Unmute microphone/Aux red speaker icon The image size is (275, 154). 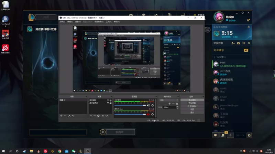pos(148,114)
